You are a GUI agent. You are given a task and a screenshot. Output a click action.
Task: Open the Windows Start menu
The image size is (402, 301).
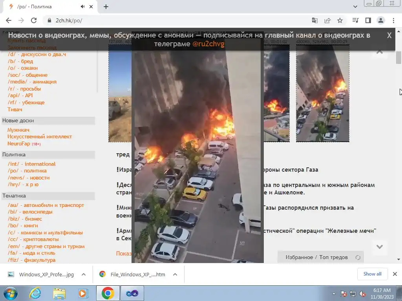10,294
